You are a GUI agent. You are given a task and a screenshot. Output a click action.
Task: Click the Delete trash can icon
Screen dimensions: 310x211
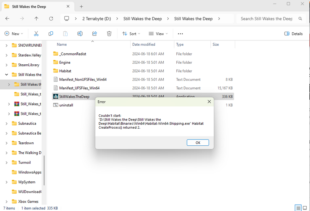click(109, 34)
